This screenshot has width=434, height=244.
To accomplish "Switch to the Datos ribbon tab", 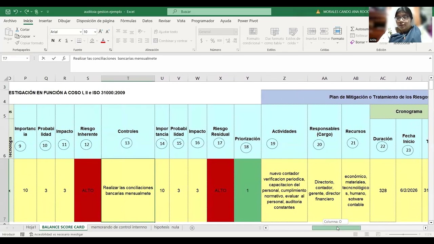I will (147, 21).
